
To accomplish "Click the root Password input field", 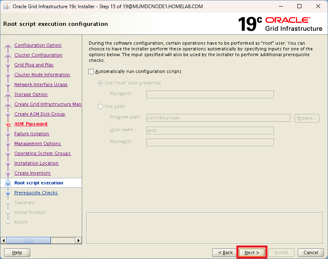I will tap(210, 95).
